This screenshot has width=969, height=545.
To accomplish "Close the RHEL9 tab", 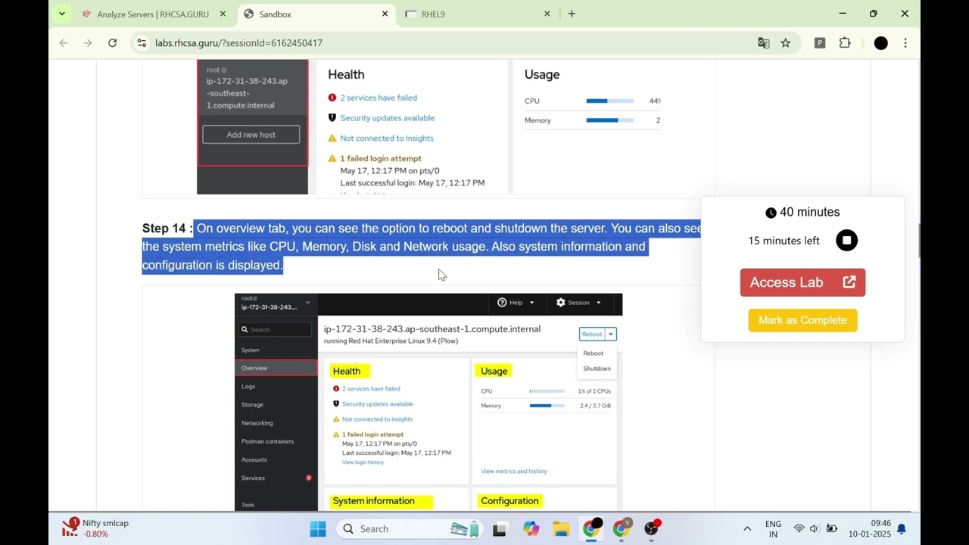I will tap(547, 14).
